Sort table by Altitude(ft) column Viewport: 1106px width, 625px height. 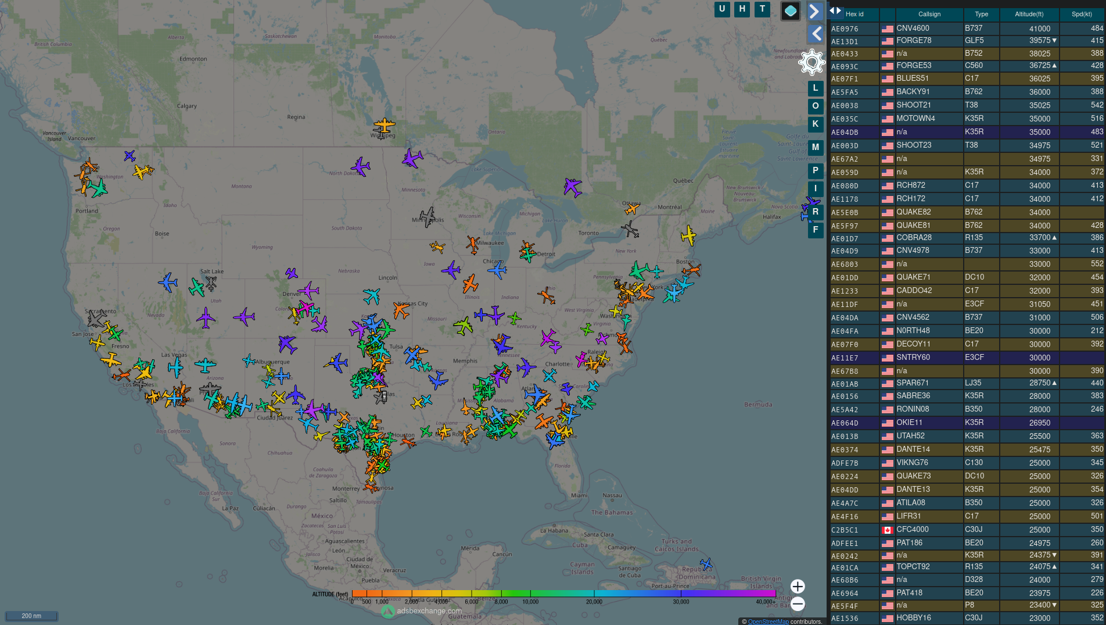[1029, 14]
